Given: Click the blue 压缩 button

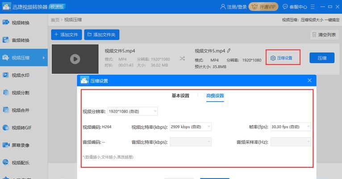Looking at the screenshot, I should click(x=322, y=58).
